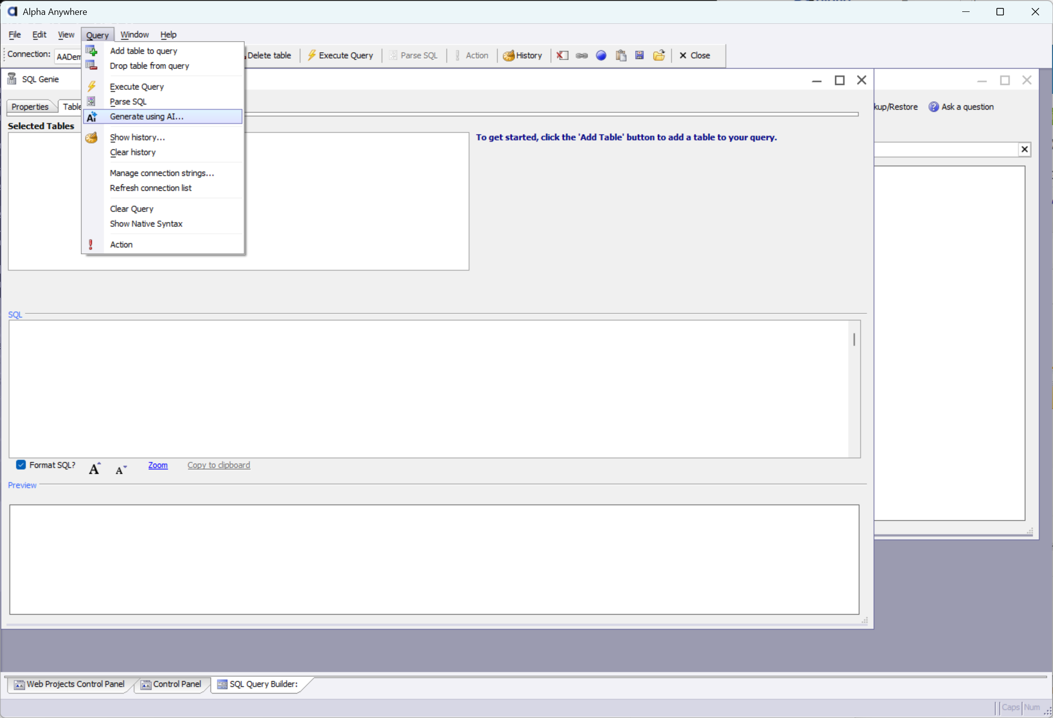The height and width of the screenshot is (718, 1053).
Task: Select the SQL Query Builder: bottom tab
Action: pyautogui.click(x=258, y=684)
